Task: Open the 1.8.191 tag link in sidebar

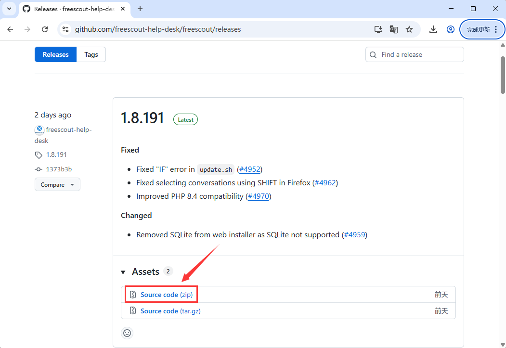Action: [56, 155]
